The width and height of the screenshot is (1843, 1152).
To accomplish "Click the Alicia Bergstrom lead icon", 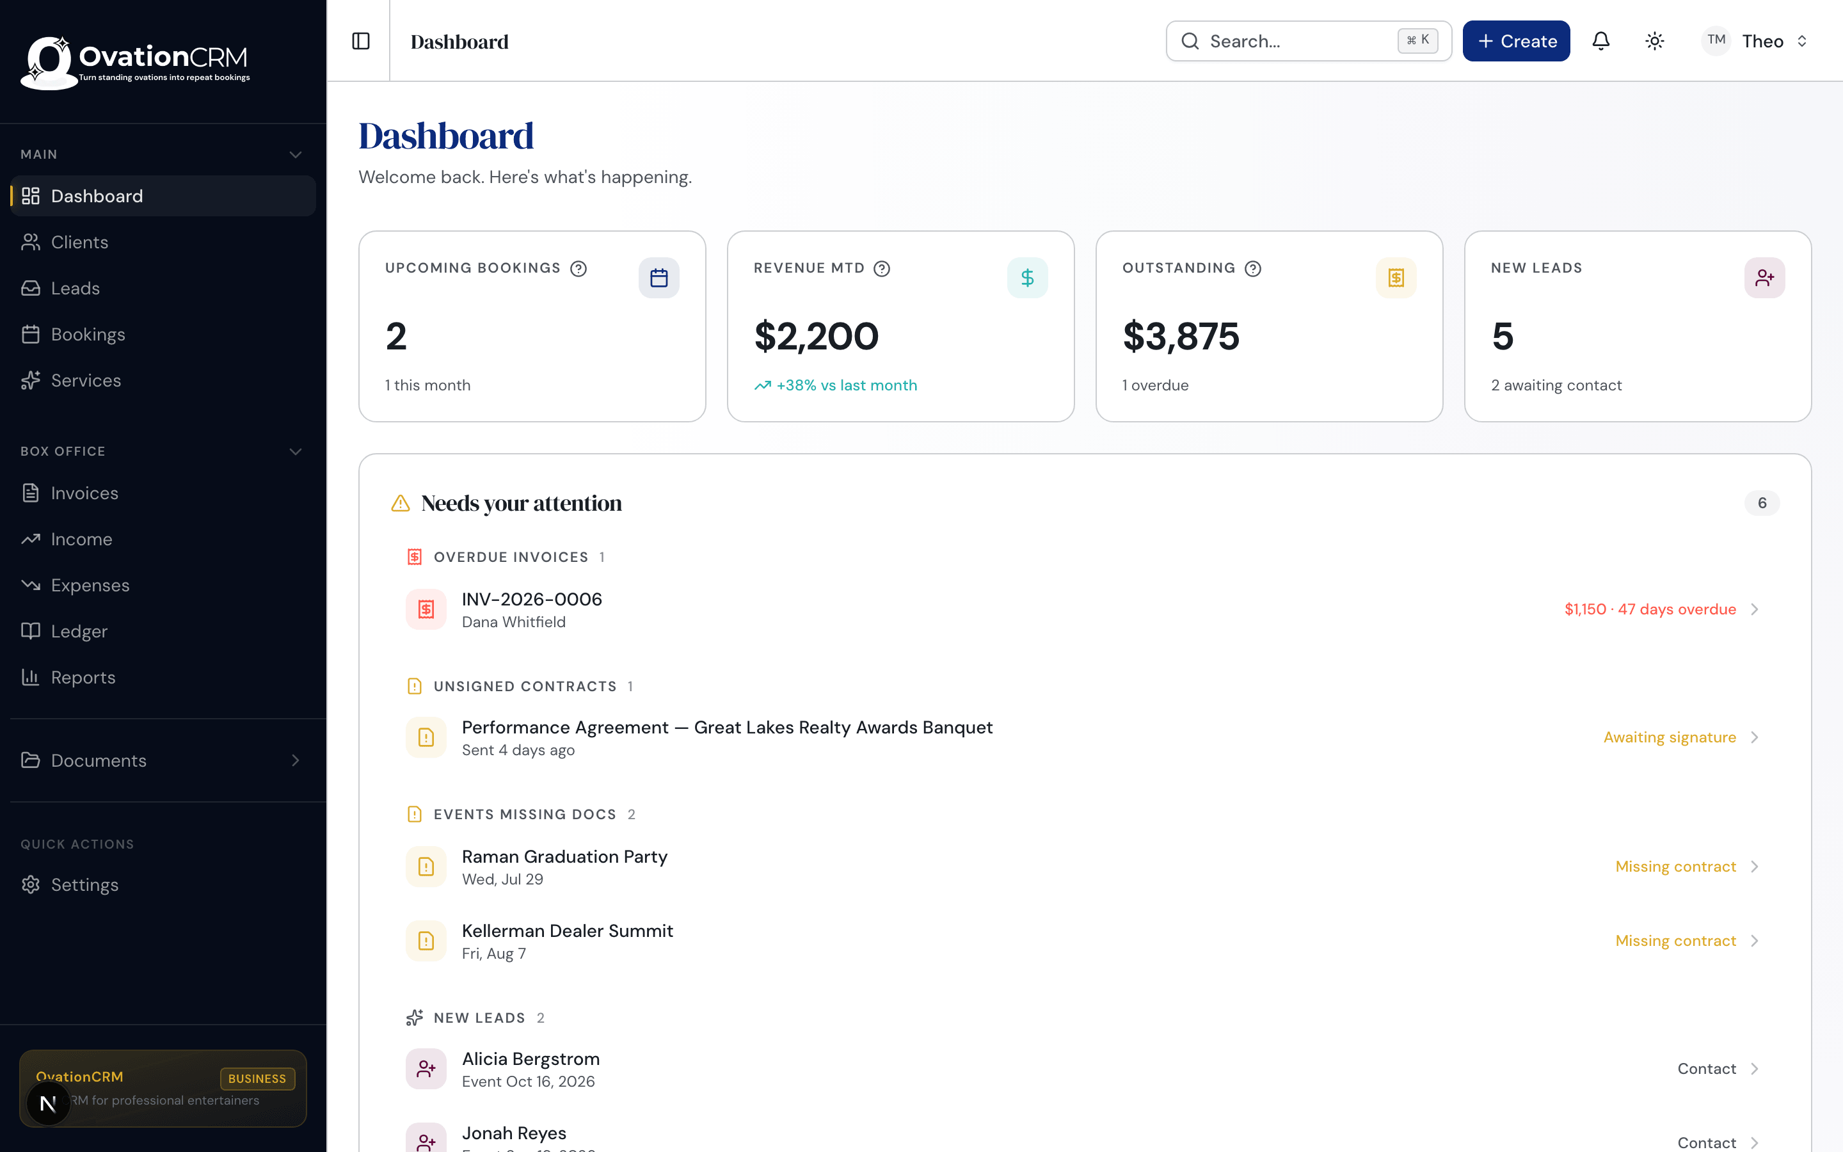I will pos(426,1069).
